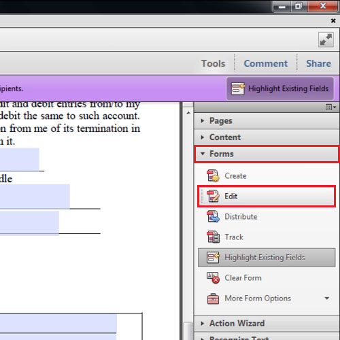Click the Distribute form icon
This screenshot has width=340, height=340.
click(x=213, y=217)
